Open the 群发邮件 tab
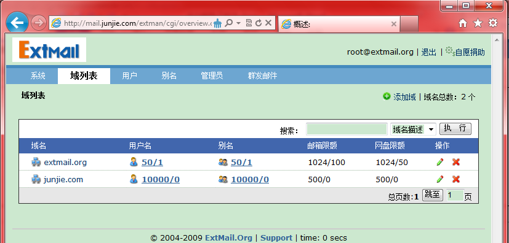Image resolution: width=509 pixels, height=243 pixels. pos(263,76)
